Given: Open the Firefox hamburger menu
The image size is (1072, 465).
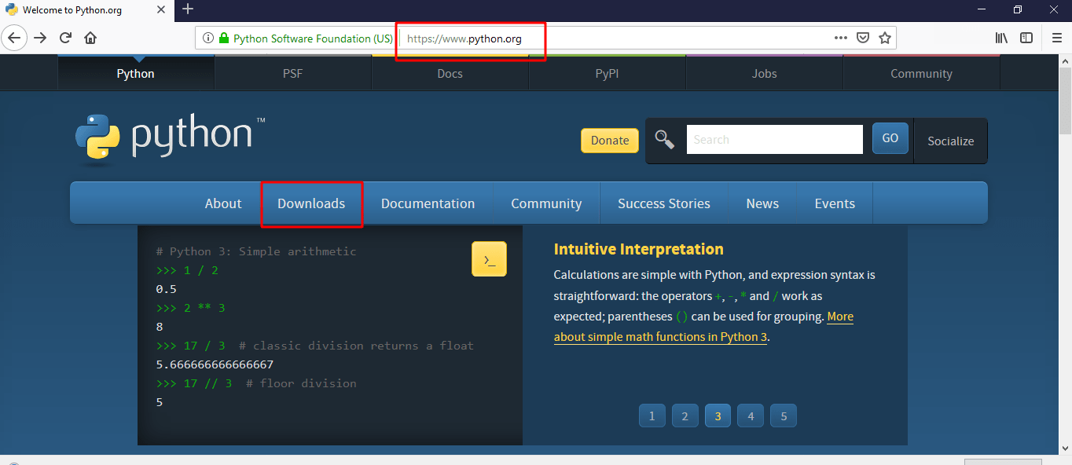Looking at the screenshot, I should pos(1055,38).
